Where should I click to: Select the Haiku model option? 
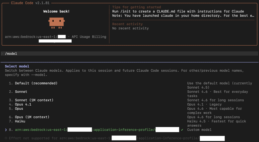20,121
